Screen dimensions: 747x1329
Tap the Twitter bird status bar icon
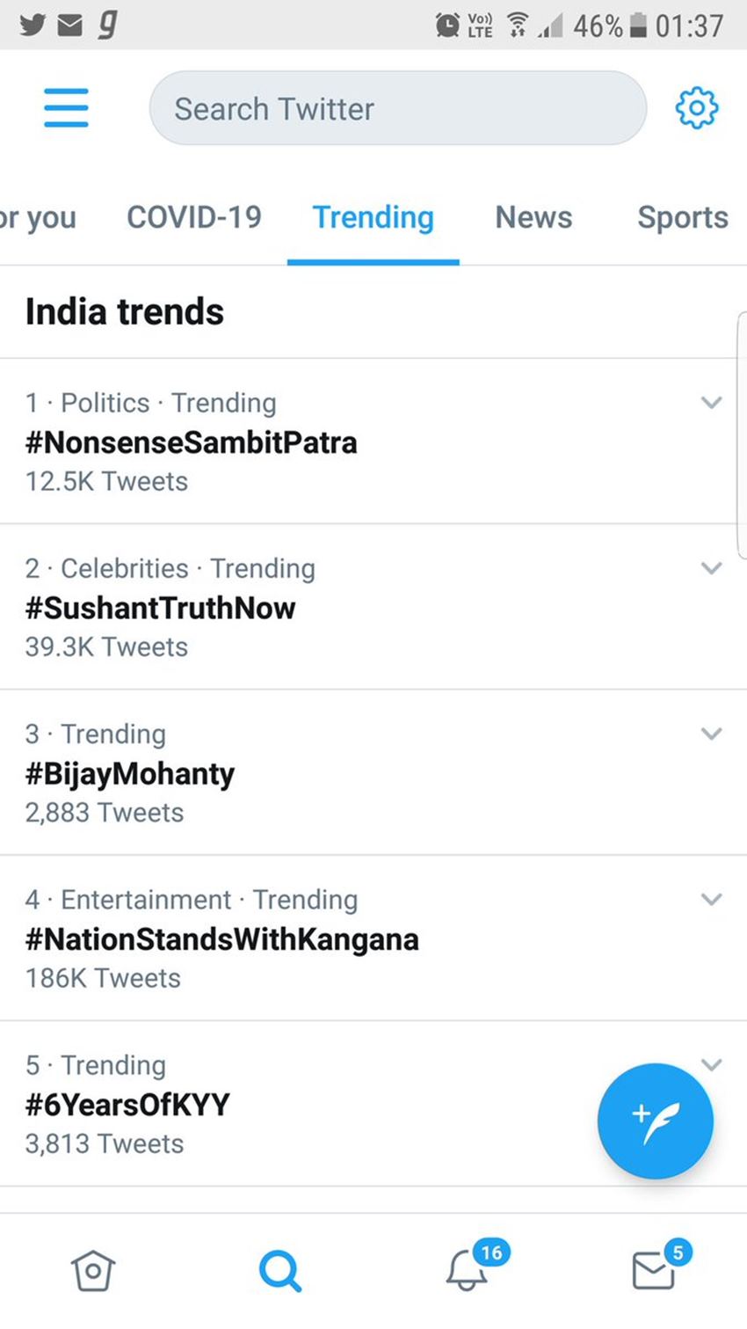tap(32, 25)
